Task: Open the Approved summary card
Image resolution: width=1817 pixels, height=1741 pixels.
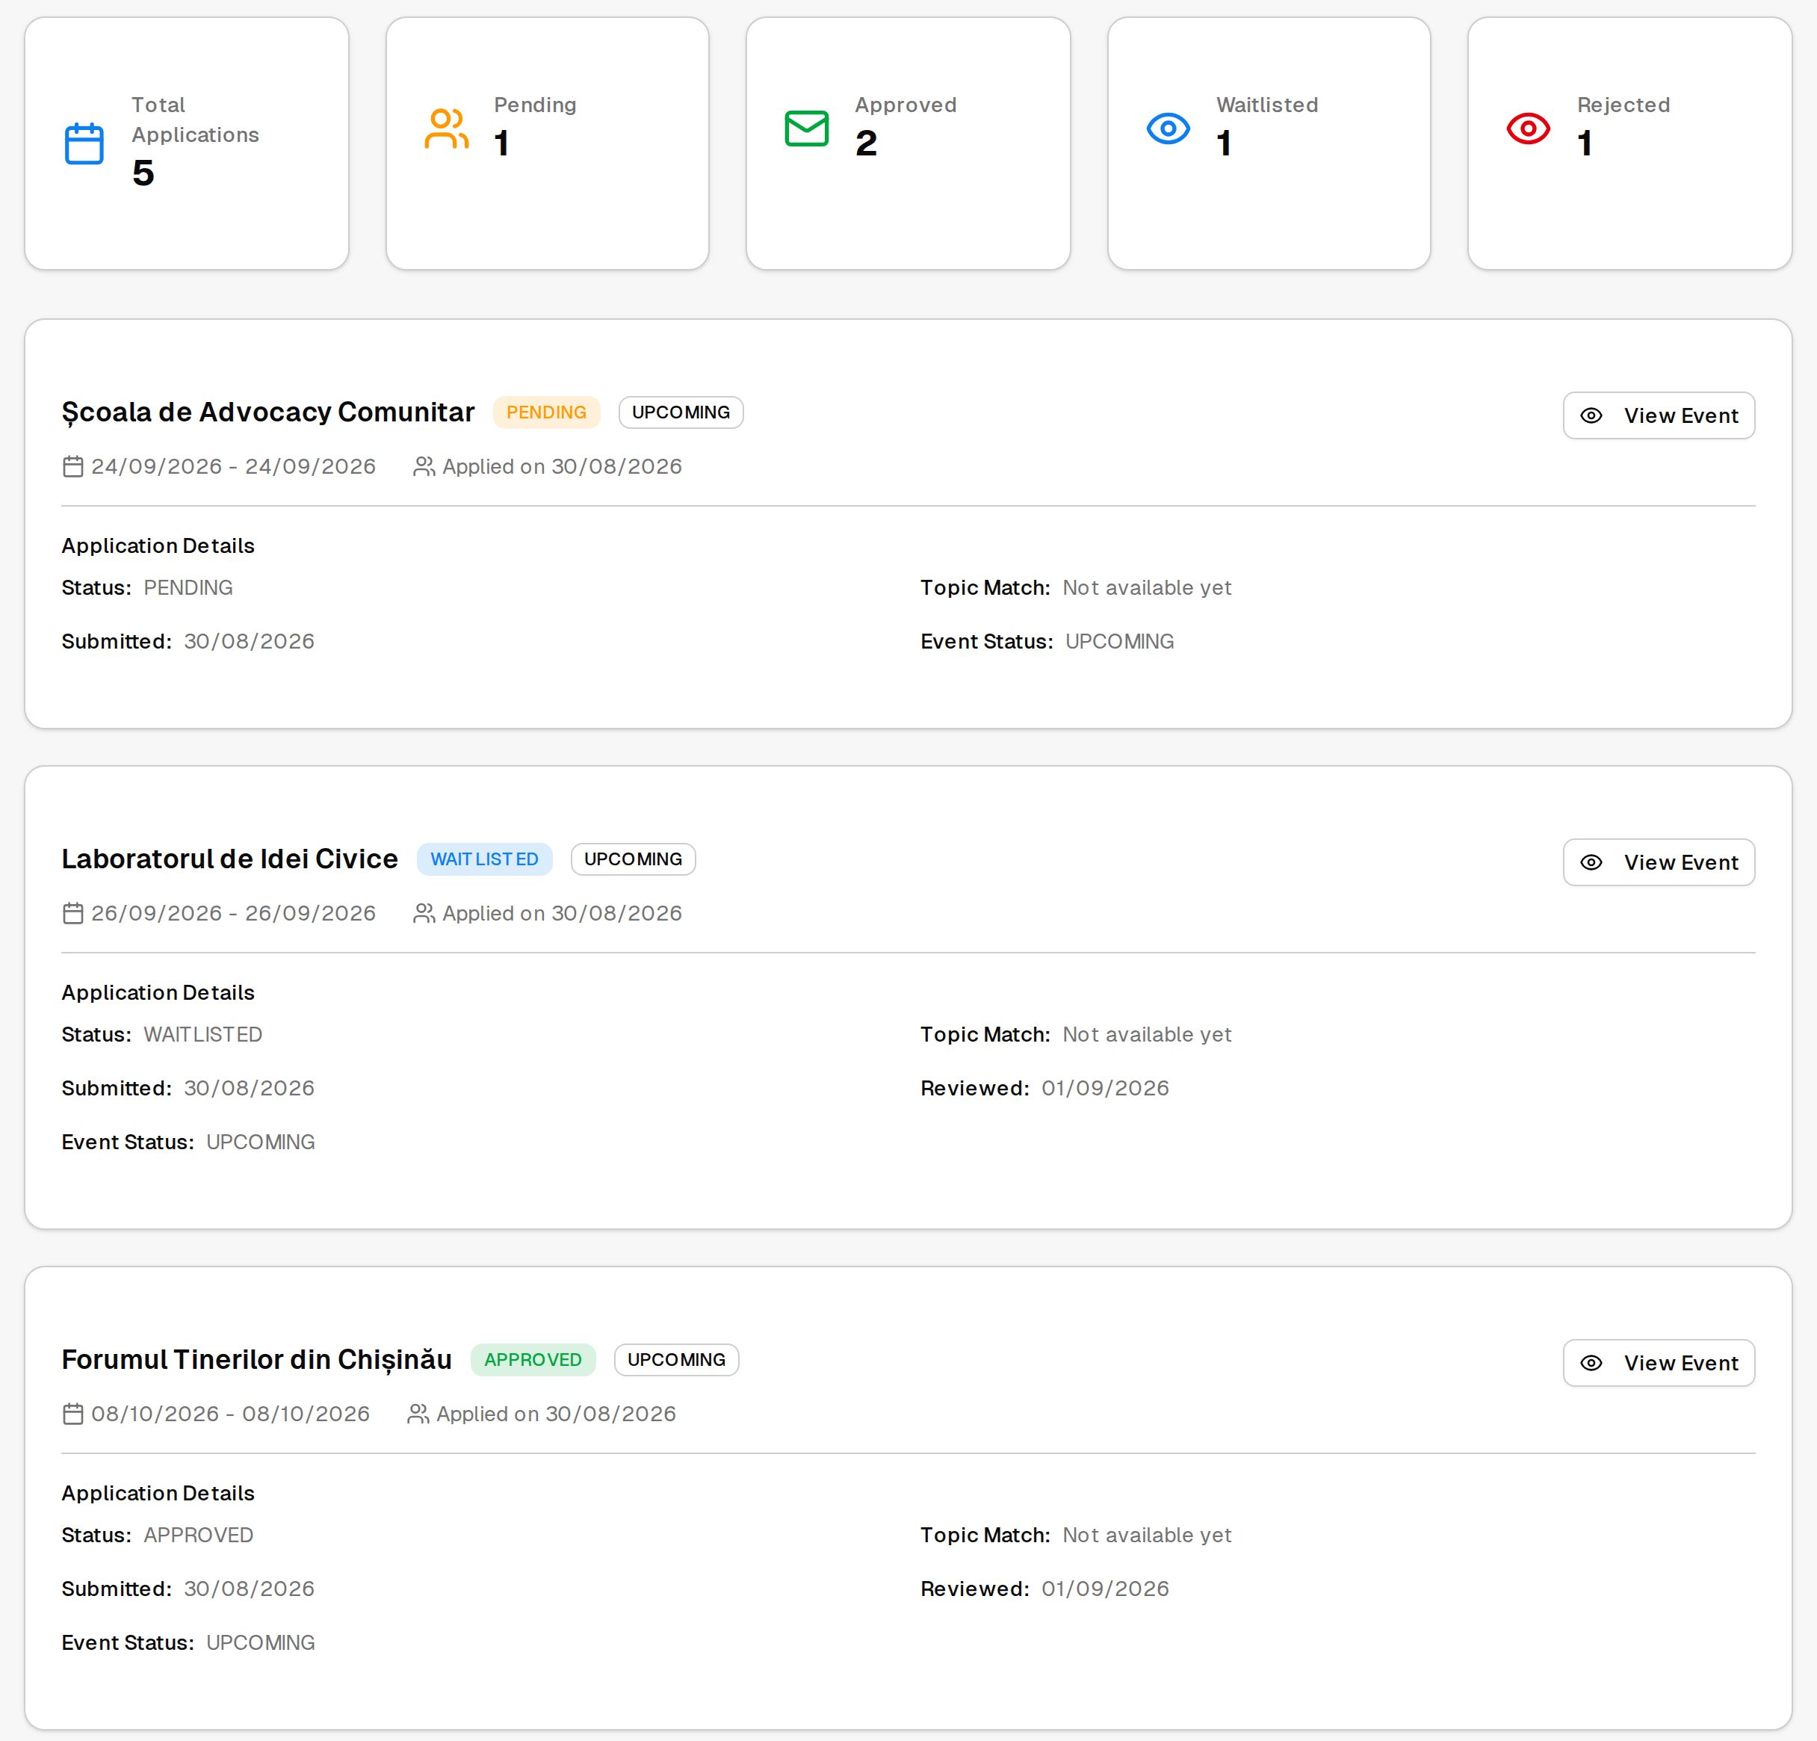Action: (x=908, y=143)
